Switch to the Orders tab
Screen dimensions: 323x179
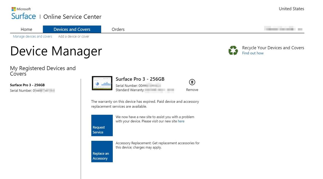(118, 29)
